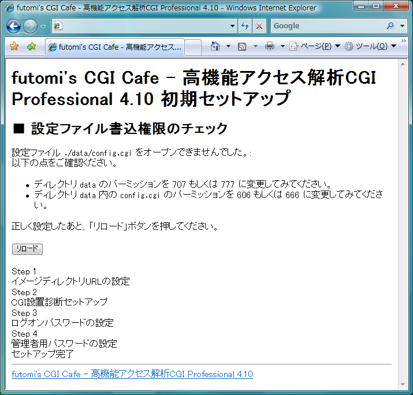Screen dimensions: 413x395
Task: Click the Google search box
Action: 328,26
